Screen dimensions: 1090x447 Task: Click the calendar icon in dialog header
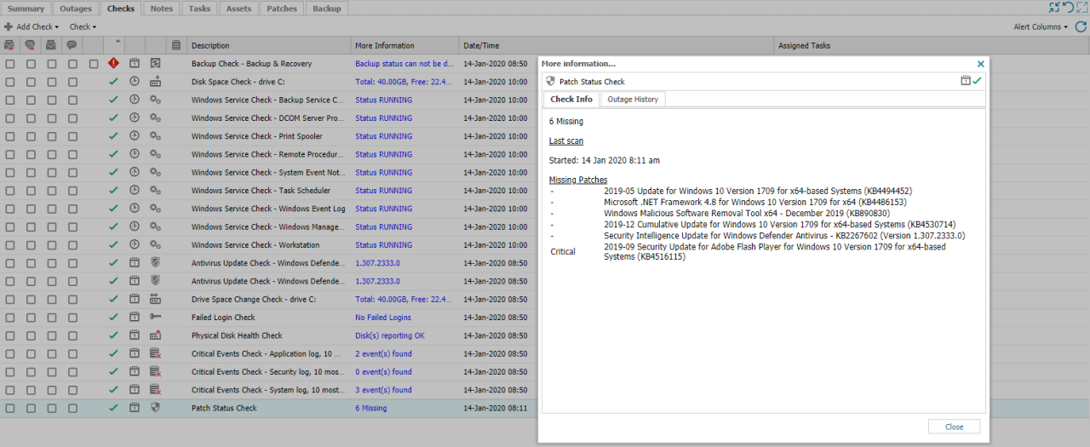click(966, 81)
